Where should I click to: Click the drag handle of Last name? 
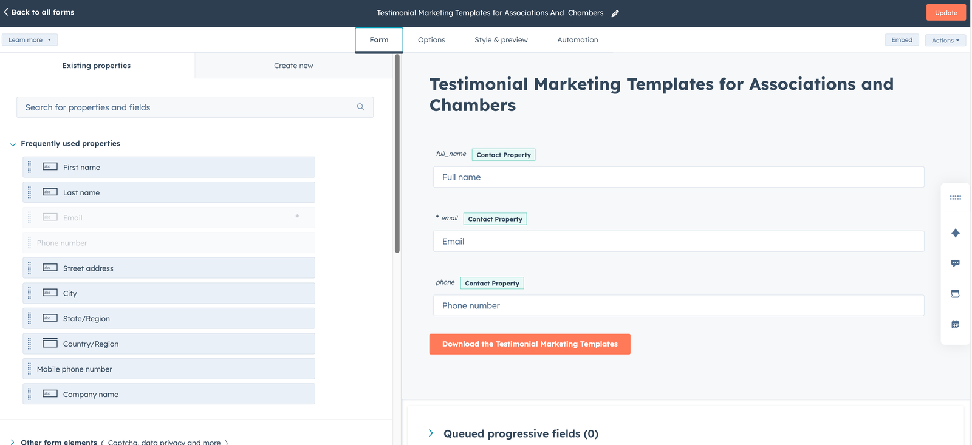click(29, 192)
